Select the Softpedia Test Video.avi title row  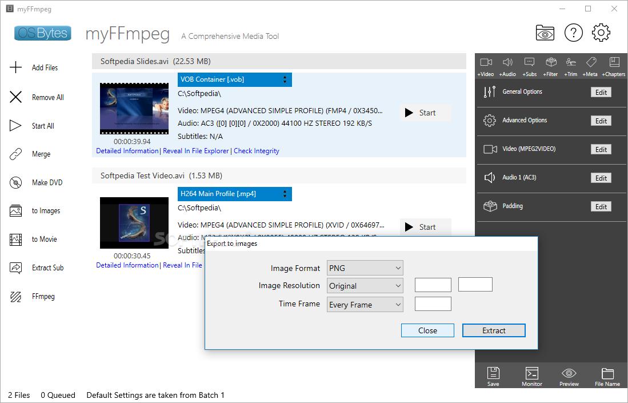(279, 175)
